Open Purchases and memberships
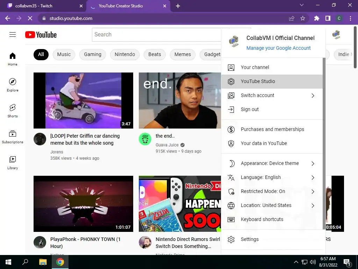 272,129
